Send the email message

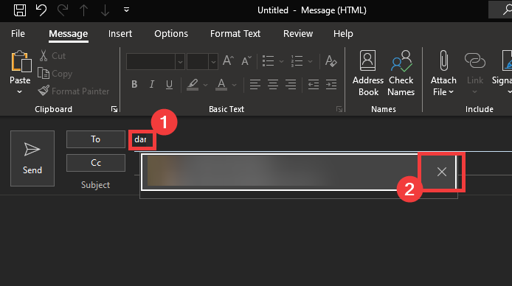pos(32,158)
